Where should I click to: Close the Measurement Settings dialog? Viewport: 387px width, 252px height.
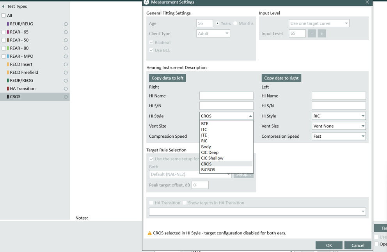click(x=367, y=2)
